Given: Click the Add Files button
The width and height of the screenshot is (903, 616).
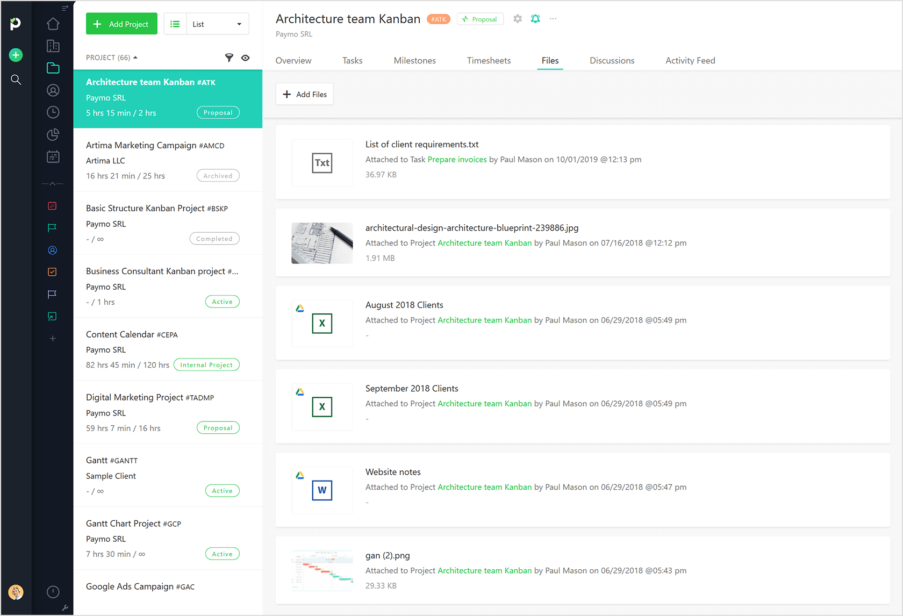Looking at the screenshot, I should pyautogui.click(x=304, y=94).
